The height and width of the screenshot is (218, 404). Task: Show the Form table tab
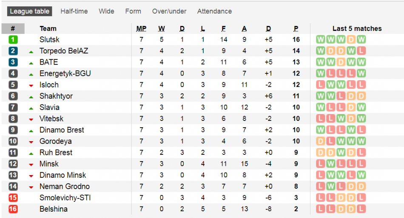(x=133, y=11)
